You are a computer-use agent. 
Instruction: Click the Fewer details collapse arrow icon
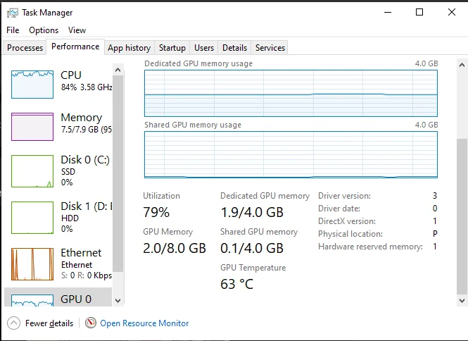pos(14,323)
